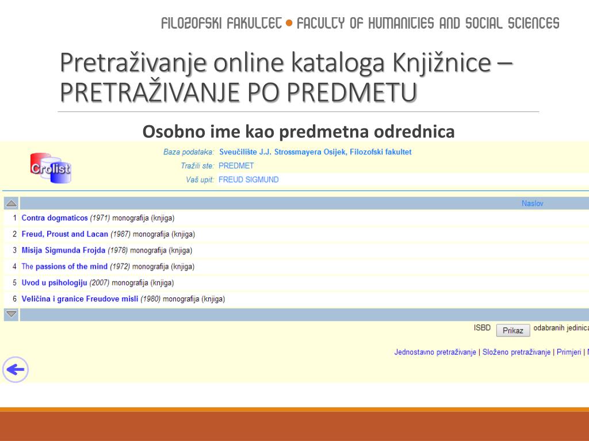Click the year (2007) in row 5
The width and height of the screenshot is (589, 441).
point(99,283)
